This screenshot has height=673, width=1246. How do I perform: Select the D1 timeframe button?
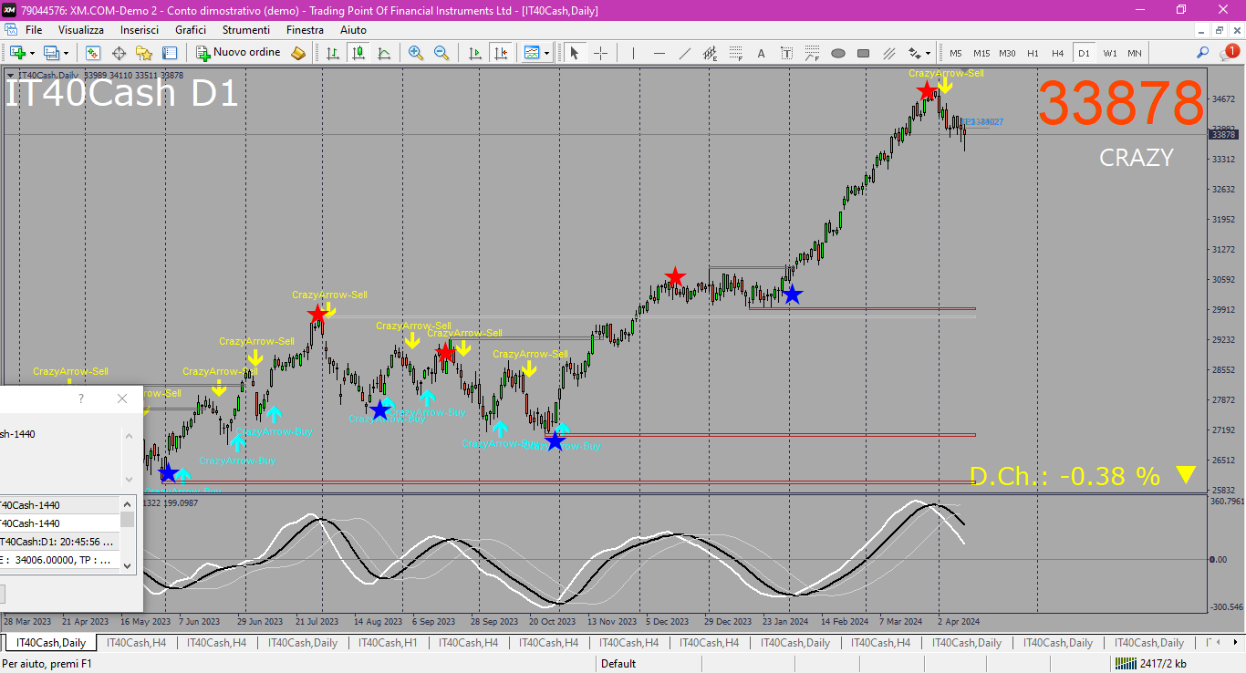[1084, 53]
